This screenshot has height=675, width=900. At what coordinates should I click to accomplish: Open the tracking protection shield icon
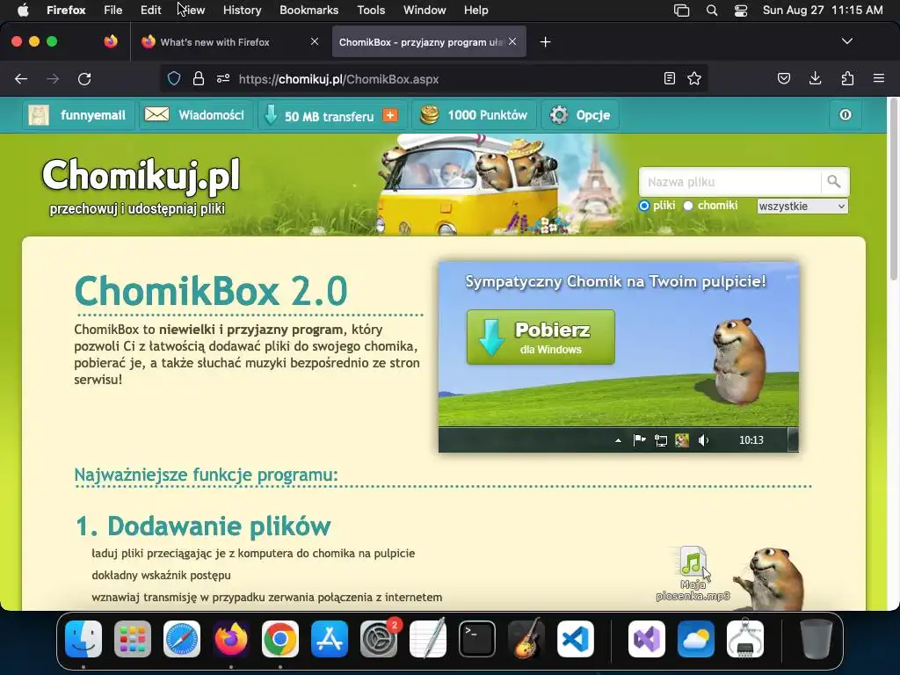[x=174, y=78]
